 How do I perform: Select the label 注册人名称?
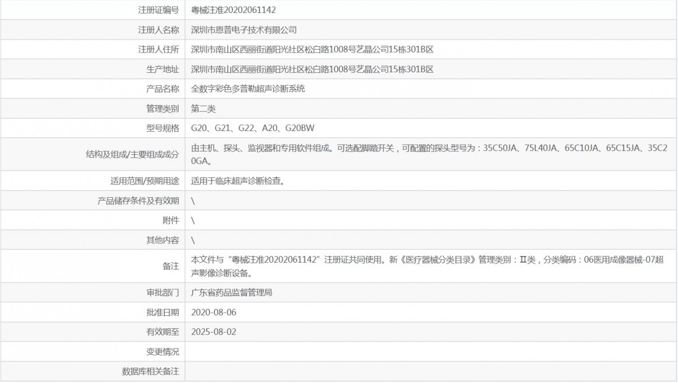coord(158,30)
